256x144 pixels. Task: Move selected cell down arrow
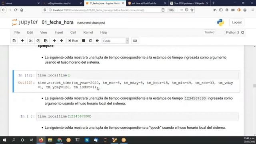(x=62, y=41)
